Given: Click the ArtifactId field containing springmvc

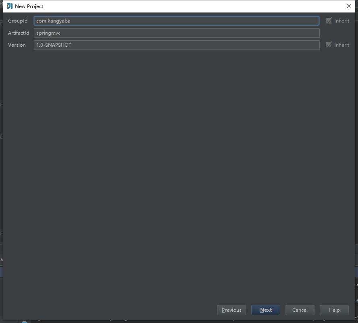Looking at the screenshot, I should [x=176, y=33].
